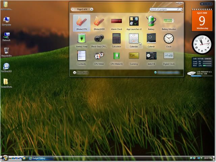Click the volume speaker tray icon
The image size is (216, 162).
[201, 158]
